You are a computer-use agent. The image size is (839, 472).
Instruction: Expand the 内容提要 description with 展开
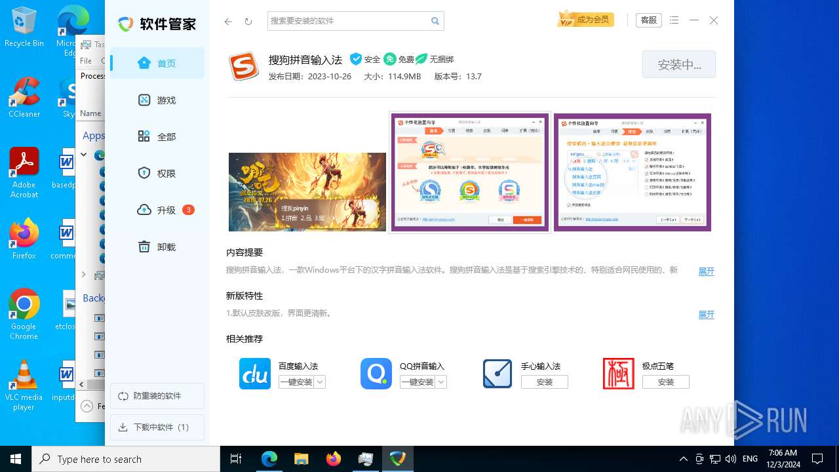pos(706,271)
